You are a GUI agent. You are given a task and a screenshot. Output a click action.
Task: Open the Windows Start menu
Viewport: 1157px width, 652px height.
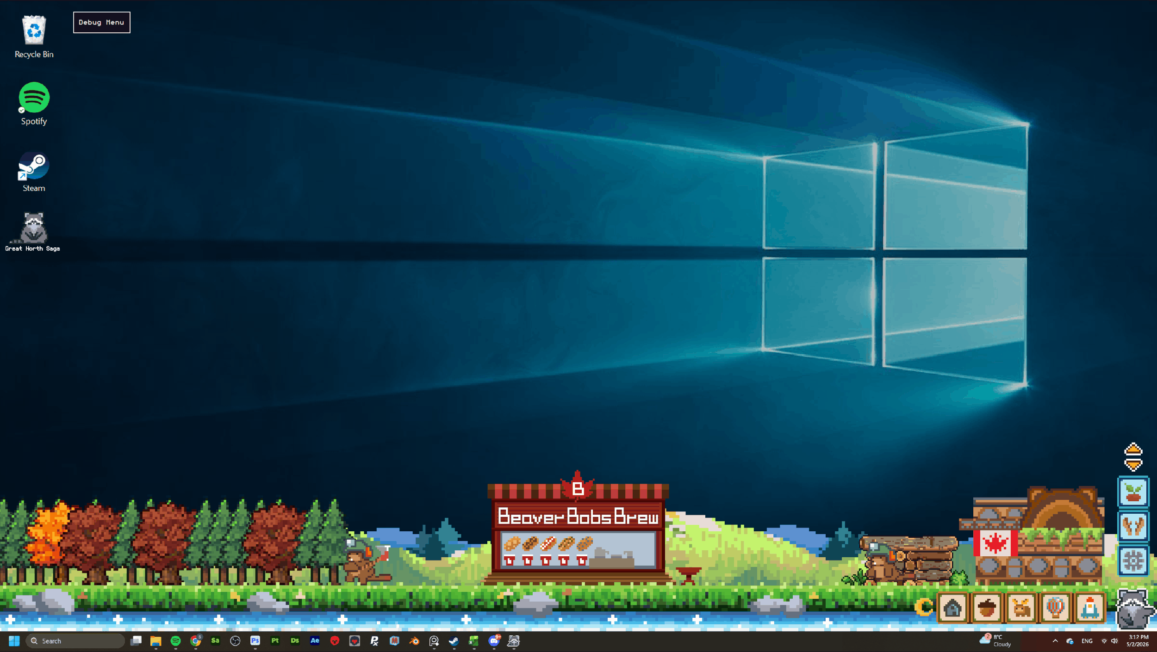point(14,641)
